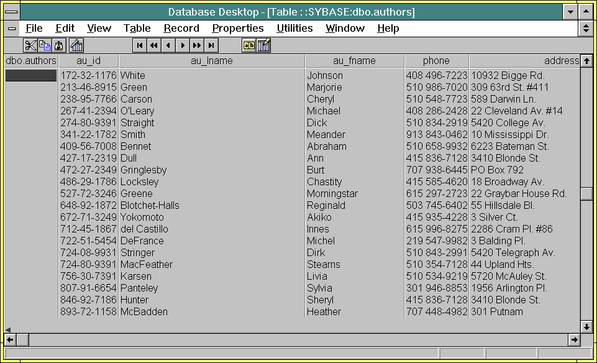The height and width of the screenshot is (363, 597).
Task: Click the Cut scissors icon
Action: click(30, 45)
